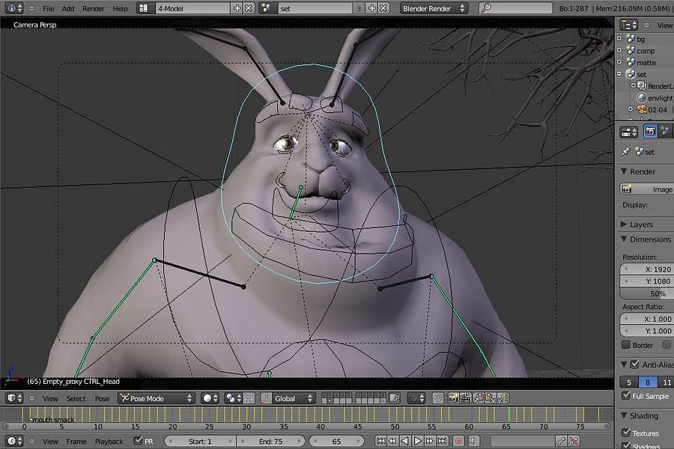Click the 50% resolution percentage slider
This screenshot has height=449, width=674.
coord(651,293)
